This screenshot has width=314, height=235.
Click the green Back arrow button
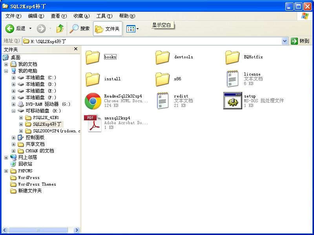[10, 29]
